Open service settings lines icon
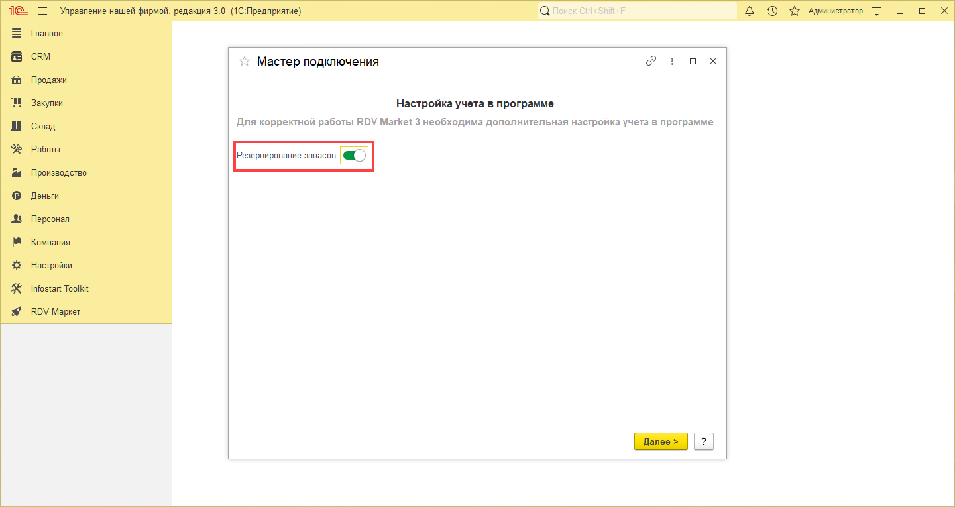Viewport: 955px width, 507px height. pyautogui.click(x=877, y=11)
